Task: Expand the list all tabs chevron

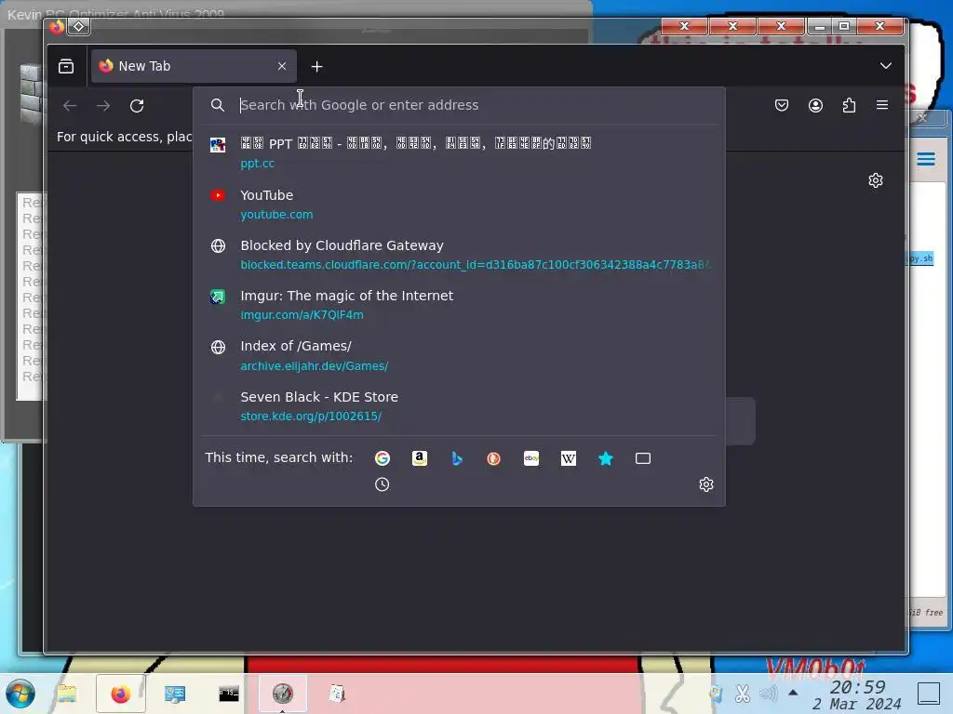Action: [x=886, y=66]
